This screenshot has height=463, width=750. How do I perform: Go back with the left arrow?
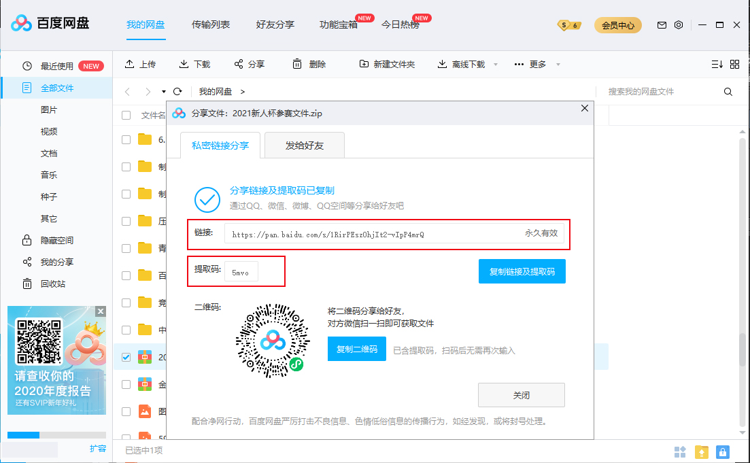(127, 91)
